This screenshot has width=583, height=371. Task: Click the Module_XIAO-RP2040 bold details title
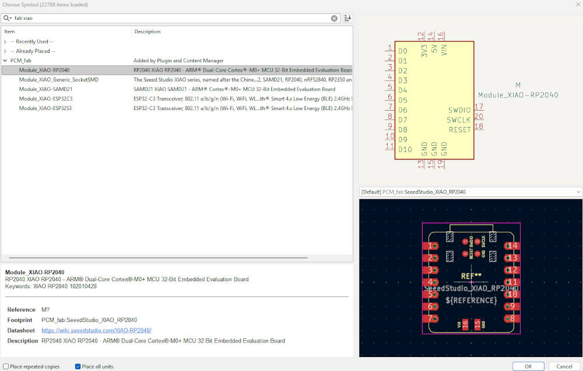click(x=34, y=272)
